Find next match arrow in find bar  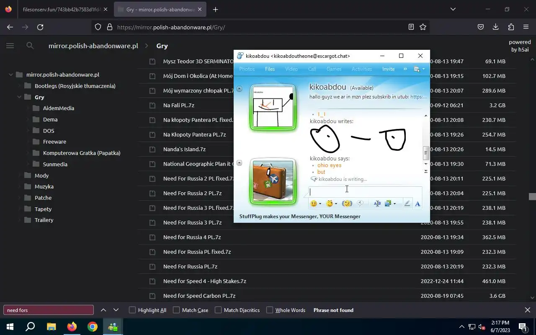click(x=116, y=310)
